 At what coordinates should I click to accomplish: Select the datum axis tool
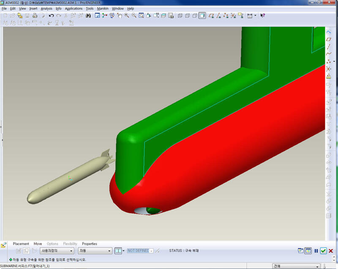[x=329, y=47]
